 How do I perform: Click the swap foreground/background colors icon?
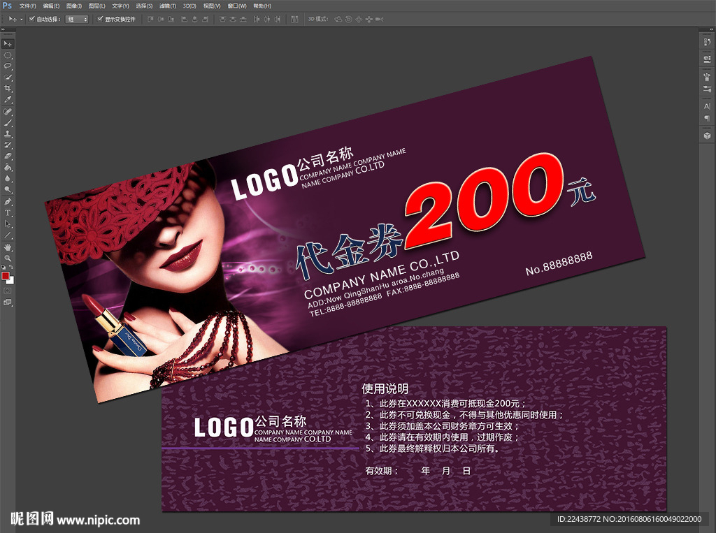[11, 268]
